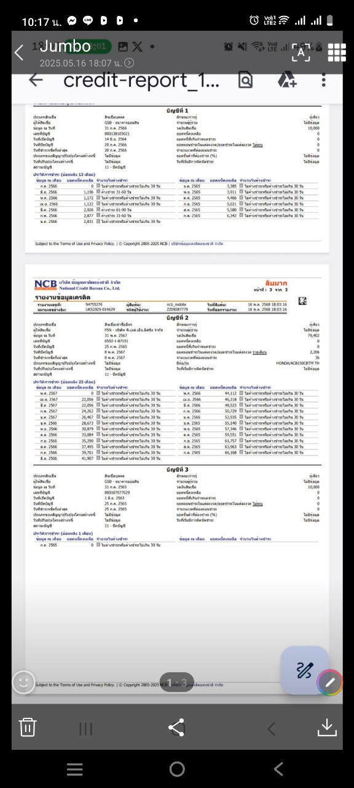This screenshot has height=788, width=354.
Task: Tap the rainbow-ringed pencil edit icon
Action: (329, 682)
